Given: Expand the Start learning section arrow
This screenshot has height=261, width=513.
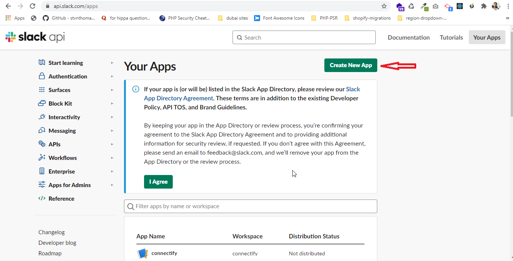Looking at the screenshot, I should click(x=112, y=63).
